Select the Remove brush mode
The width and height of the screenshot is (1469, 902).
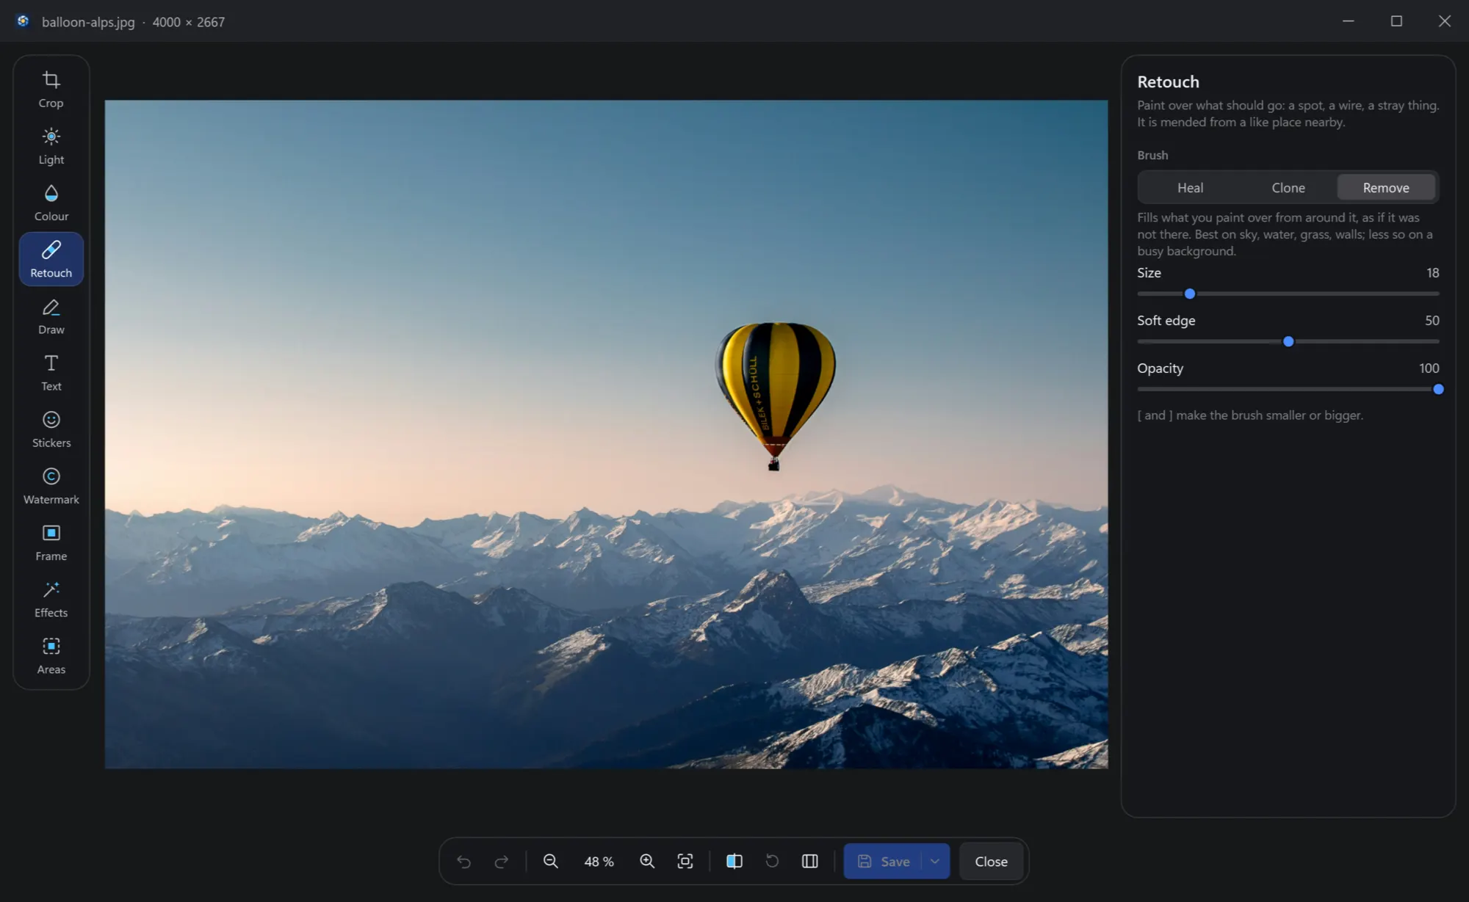(1386, 187)
